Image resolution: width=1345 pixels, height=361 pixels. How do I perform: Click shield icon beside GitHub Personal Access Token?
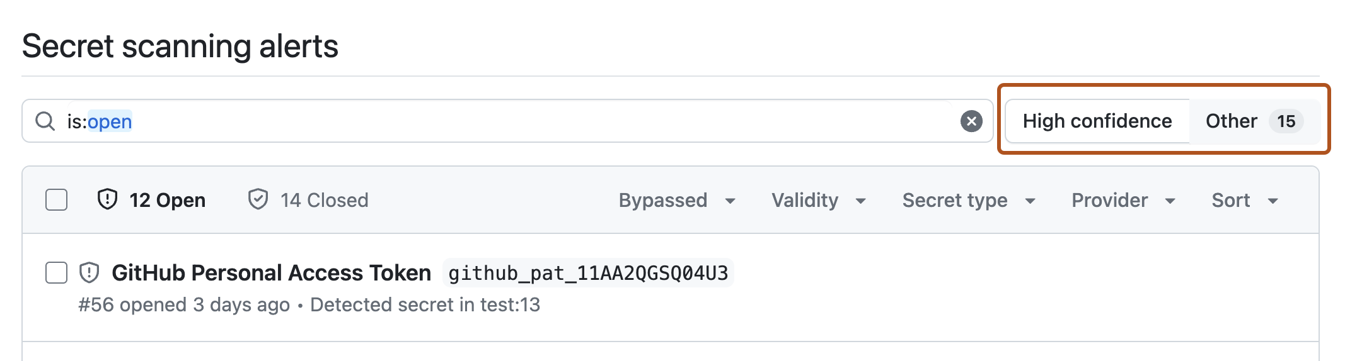(89, 273)
